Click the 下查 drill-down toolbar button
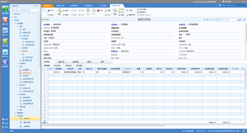 129,11
